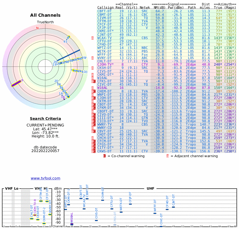Screen dimensions: 239x229
Task: Select the purple CJOH-TV* callsign in the table
Action: 105,64
